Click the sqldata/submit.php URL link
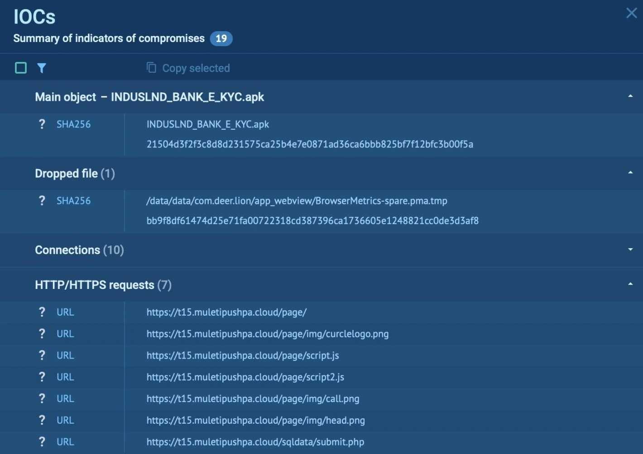 (x=255, y=442)
